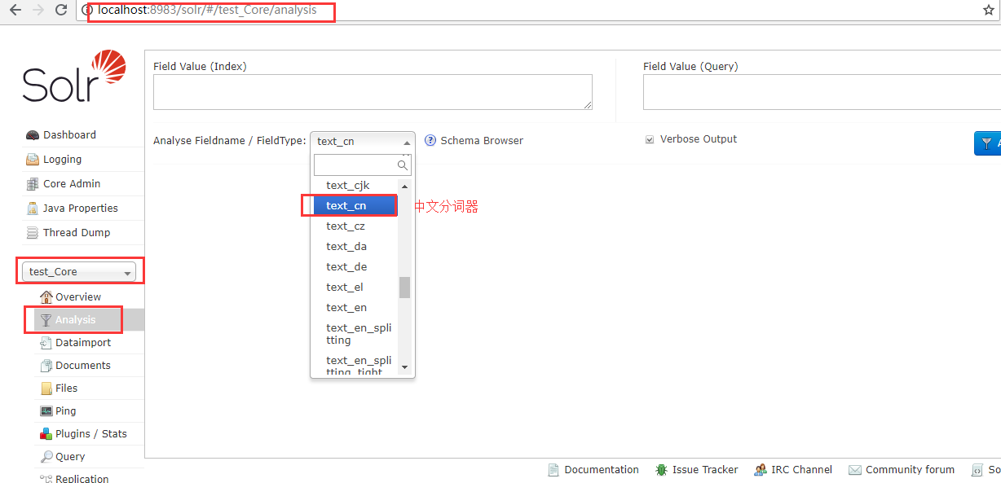
Task: Open the test_Core core selector dropdown
Action: pyautogui.click(x=79, y=272)
